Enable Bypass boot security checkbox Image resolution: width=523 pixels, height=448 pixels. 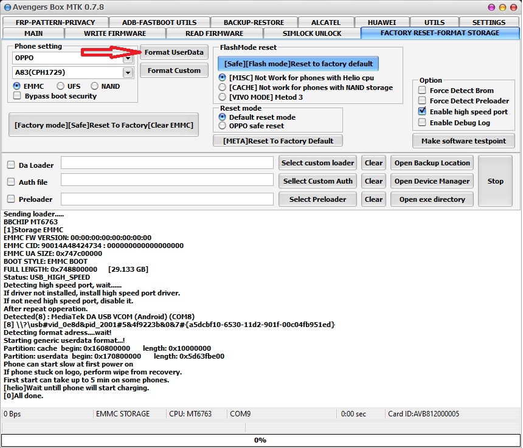coord(18,96)
